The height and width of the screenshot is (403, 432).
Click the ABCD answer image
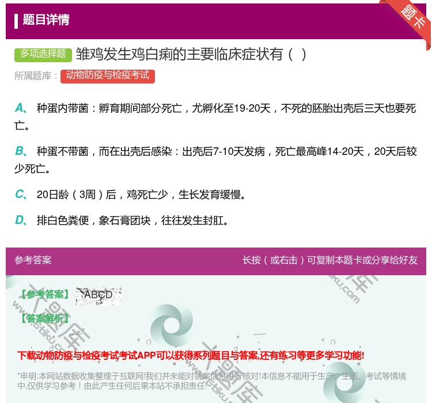[x=98, y=295]
